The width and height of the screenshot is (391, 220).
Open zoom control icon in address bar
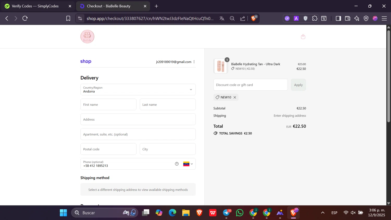232,18
